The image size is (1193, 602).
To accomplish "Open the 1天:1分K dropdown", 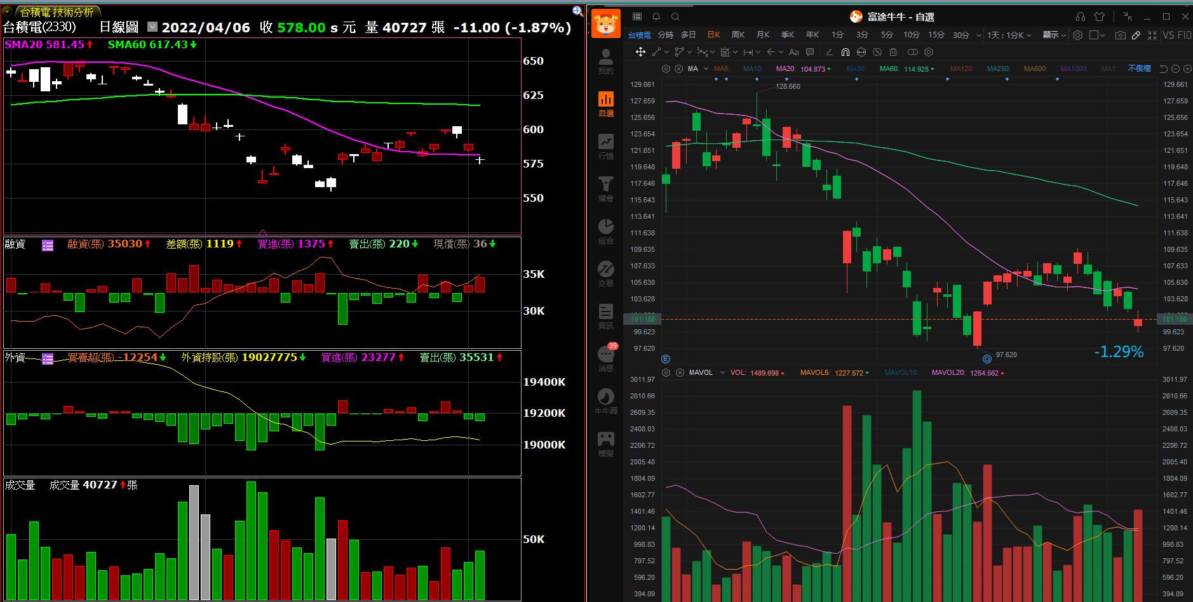I will tap(1009, 35).
